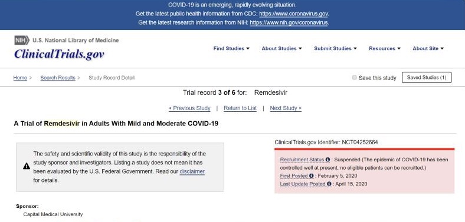Follow the nih.gov/coronavirus link
The width and height of the screenshot is (465, 222).
pos(289,22)
